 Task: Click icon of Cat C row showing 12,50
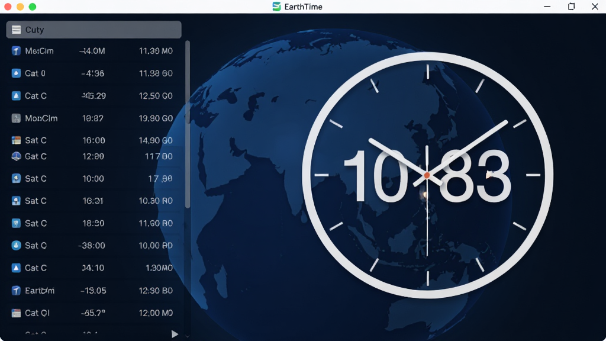click(16, 96)
